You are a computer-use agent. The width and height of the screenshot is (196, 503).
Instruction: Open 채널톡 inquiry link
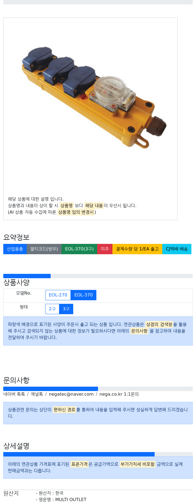(37, 394)
